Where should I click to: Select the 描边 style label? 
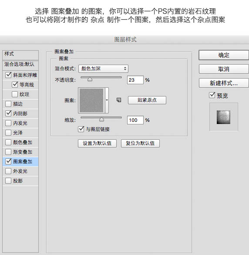tap(18, 104)
